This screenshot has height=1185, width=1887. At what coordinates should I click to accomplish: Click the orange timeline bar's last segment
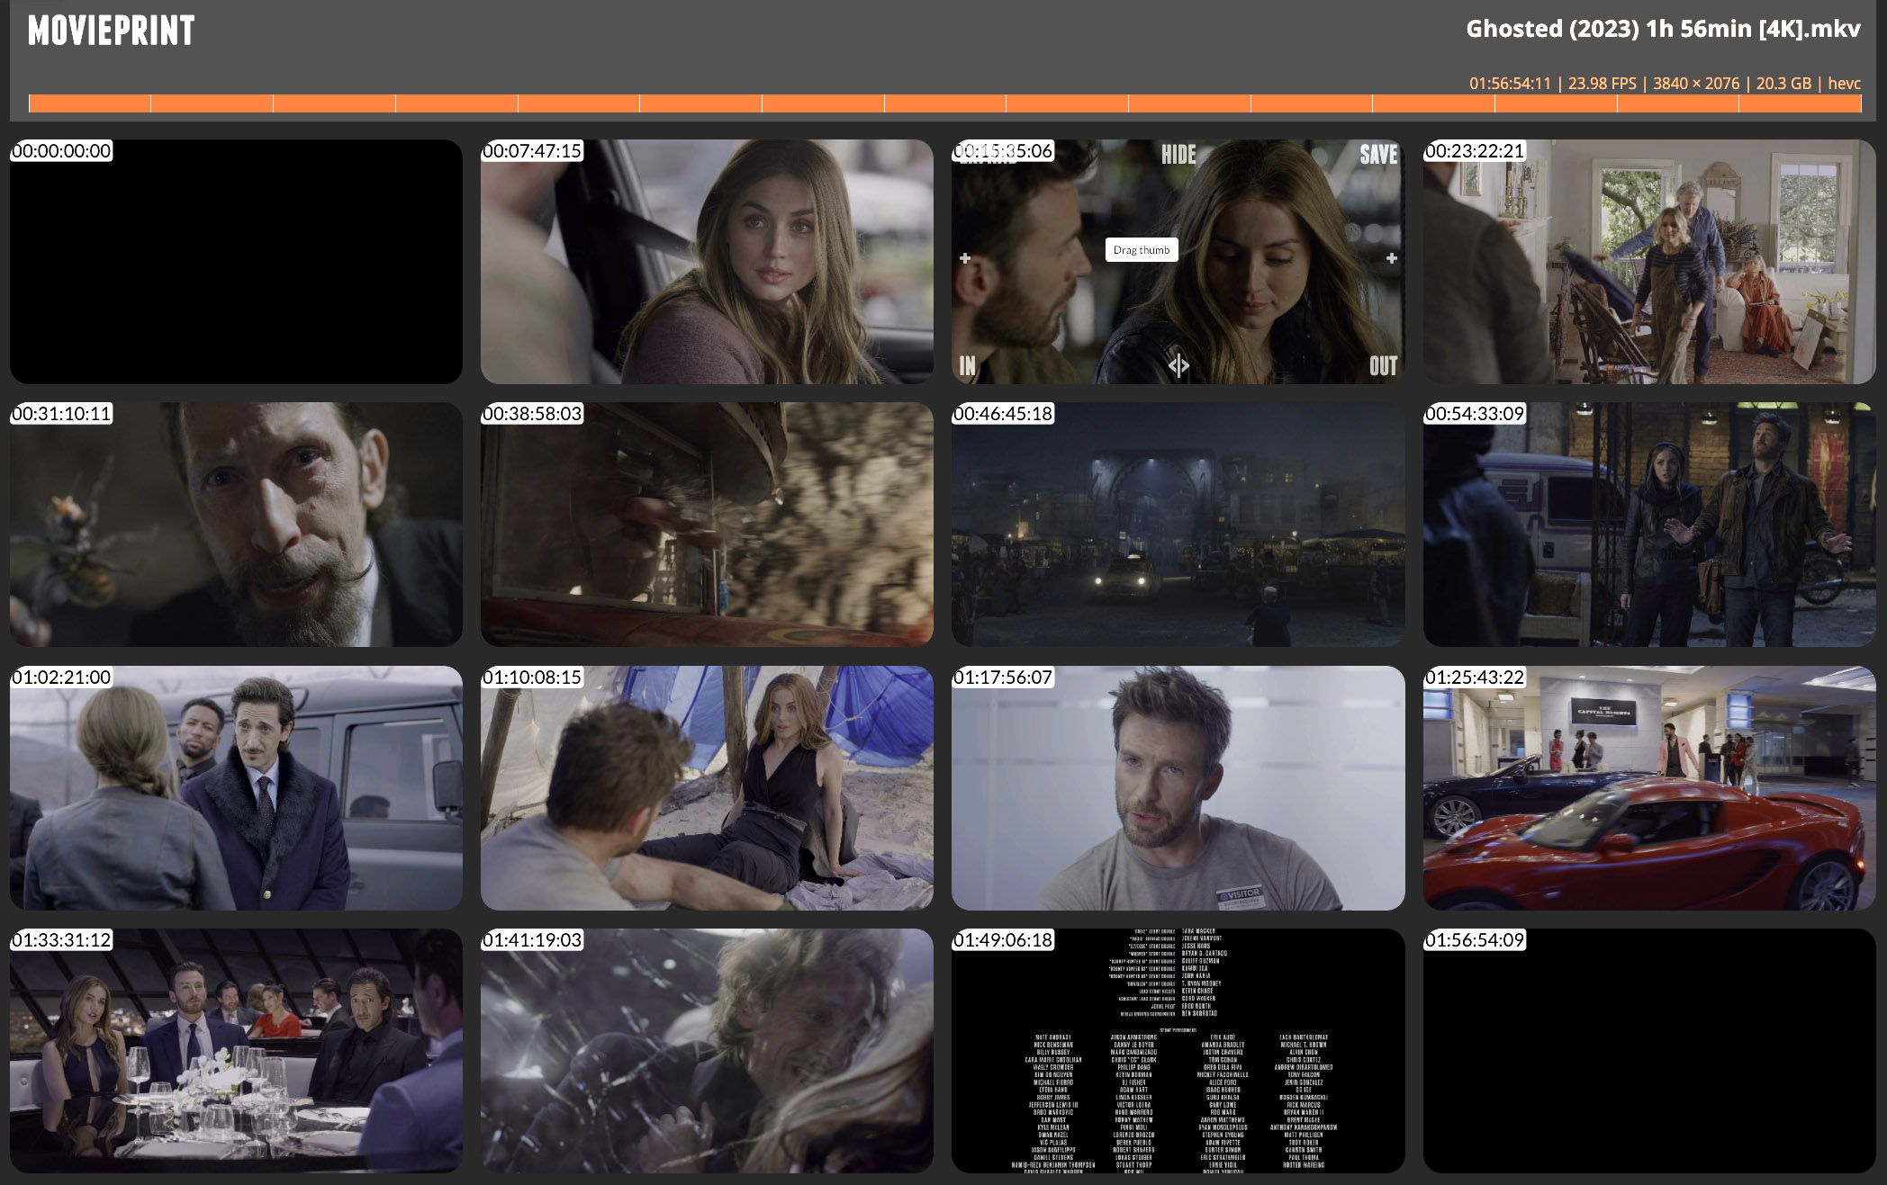[x=1800, y=103]
